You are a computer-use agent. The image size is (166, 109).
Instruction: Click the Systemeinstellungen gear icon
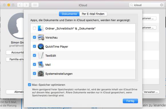click(41, 74)
